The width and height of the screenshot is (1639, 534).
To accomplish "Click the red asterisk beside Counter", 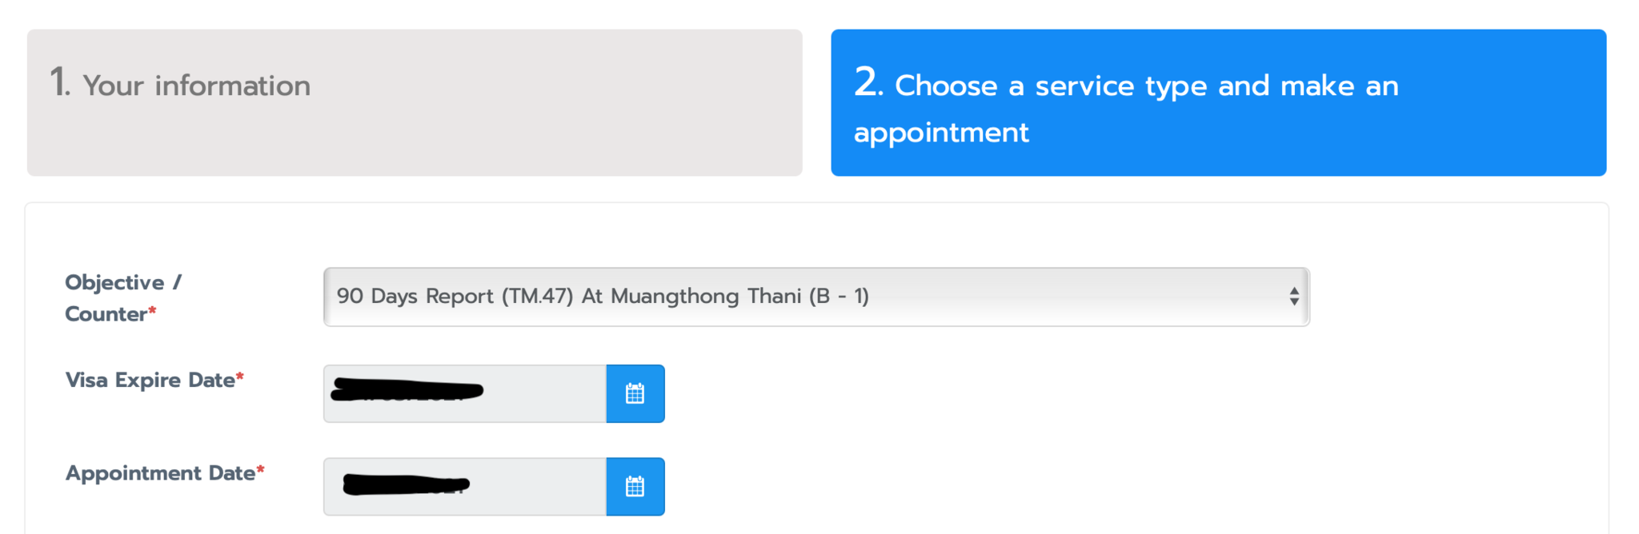I will point(152,311).
